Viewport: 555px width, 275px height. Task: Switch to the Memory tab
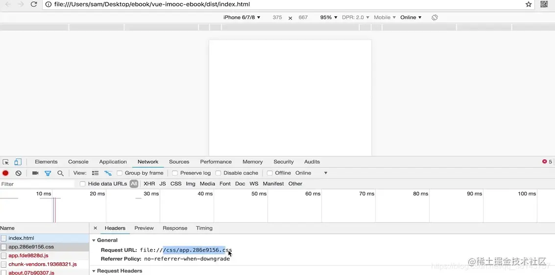click(252, 162)
